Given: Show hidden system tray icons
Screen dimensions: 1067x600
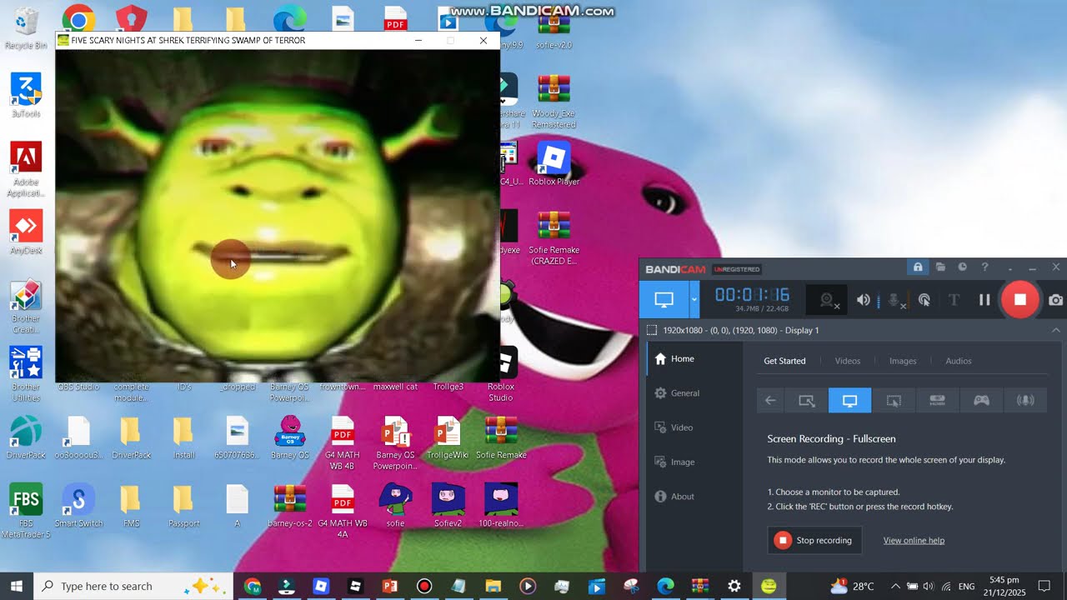Looking at the screenshot, I should [x=895, y=586].
